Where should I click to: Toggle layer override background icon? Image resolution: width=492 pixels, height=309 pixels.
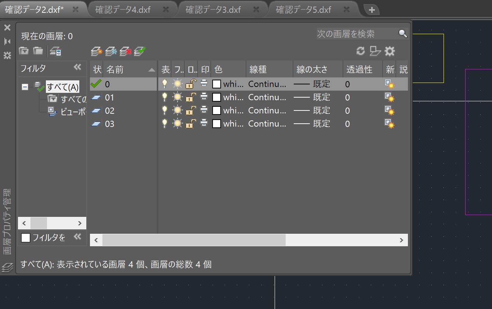[375, 51]
